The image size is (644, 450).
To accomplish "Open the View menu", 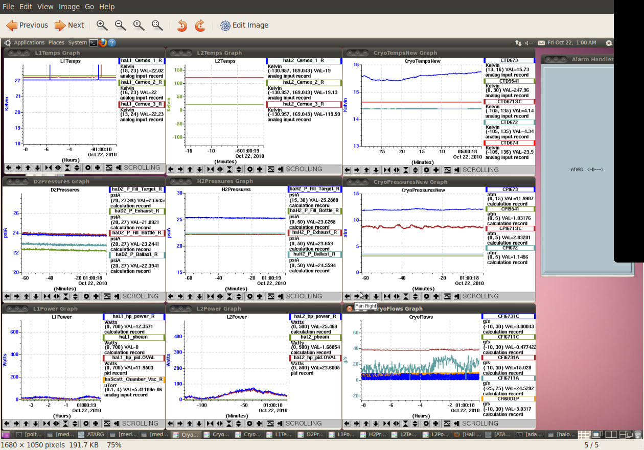I will (45, 7).
